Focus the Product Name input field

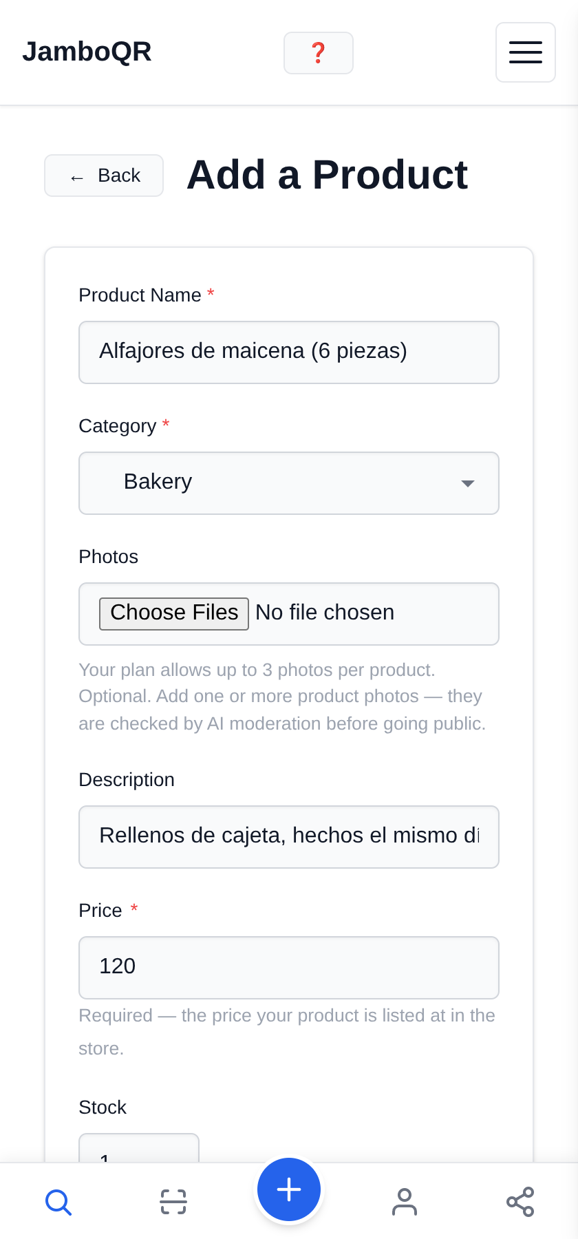(289, 352)
